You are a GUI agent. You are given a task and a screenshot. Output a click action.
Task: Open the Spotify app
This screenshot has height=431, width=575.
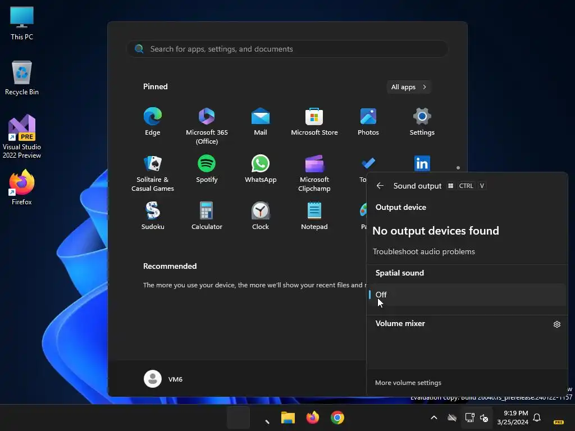(207, 169)
